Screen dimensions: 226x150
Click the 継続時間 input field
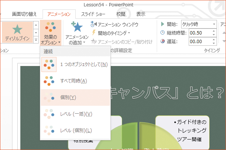point(200,33)
